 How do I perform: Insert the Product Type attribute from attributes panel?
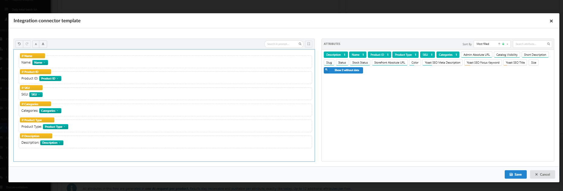click(405, 55)
